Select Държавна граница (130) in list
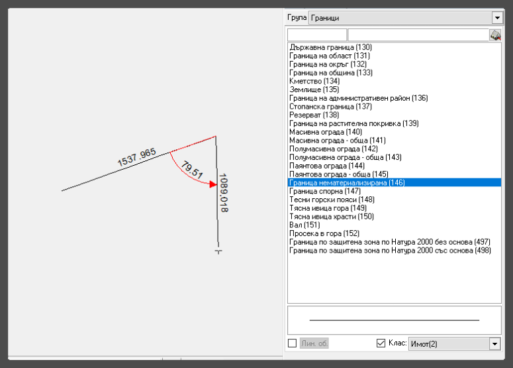The height and width of the screenshot is (368, 513). point(330,47)
